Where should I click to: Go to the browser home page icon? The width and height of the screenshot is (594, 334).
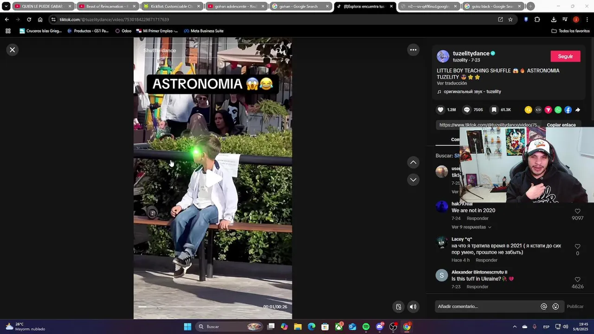coord(40,19)
